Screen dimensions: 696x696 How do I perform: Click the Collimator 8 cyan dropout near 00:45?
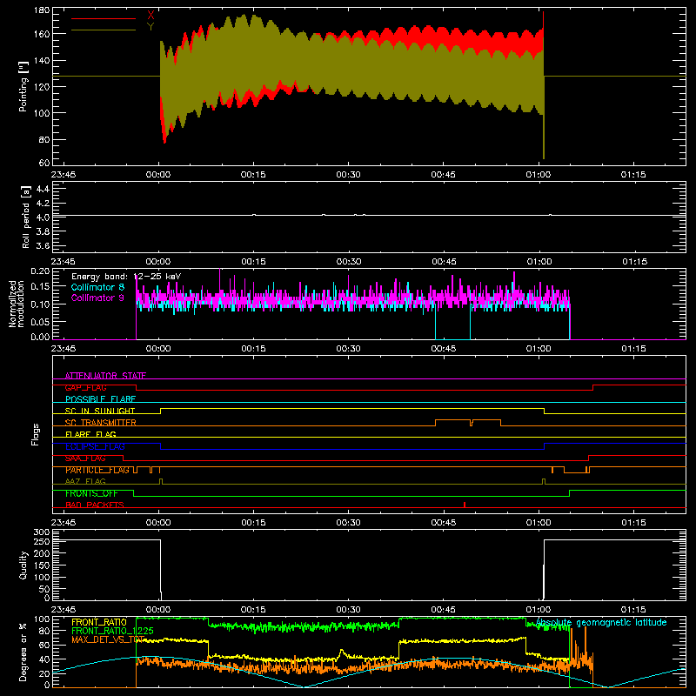[452, 324]
